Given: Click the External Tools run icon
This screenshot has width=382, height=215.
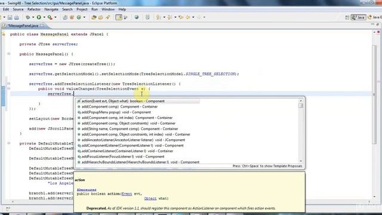Looking at the screenshot, I should point(50,17).
